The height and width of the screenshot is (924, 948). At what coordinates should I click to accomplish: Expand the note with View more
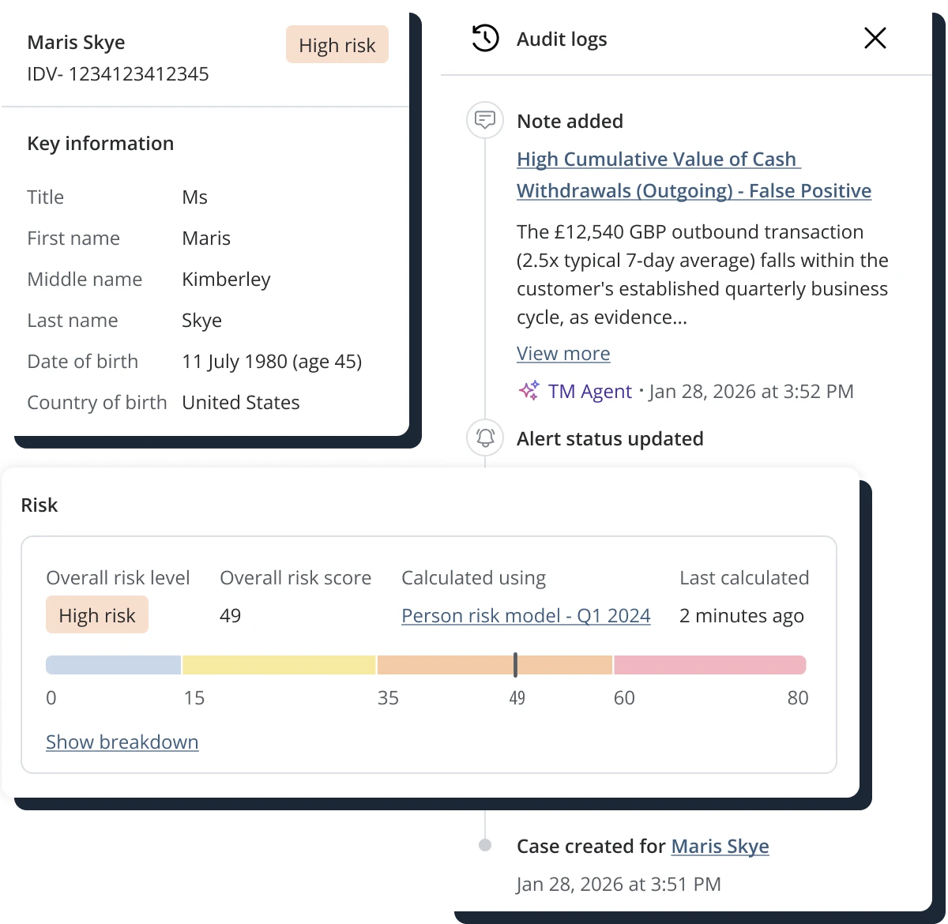click(x=563, y=353)
